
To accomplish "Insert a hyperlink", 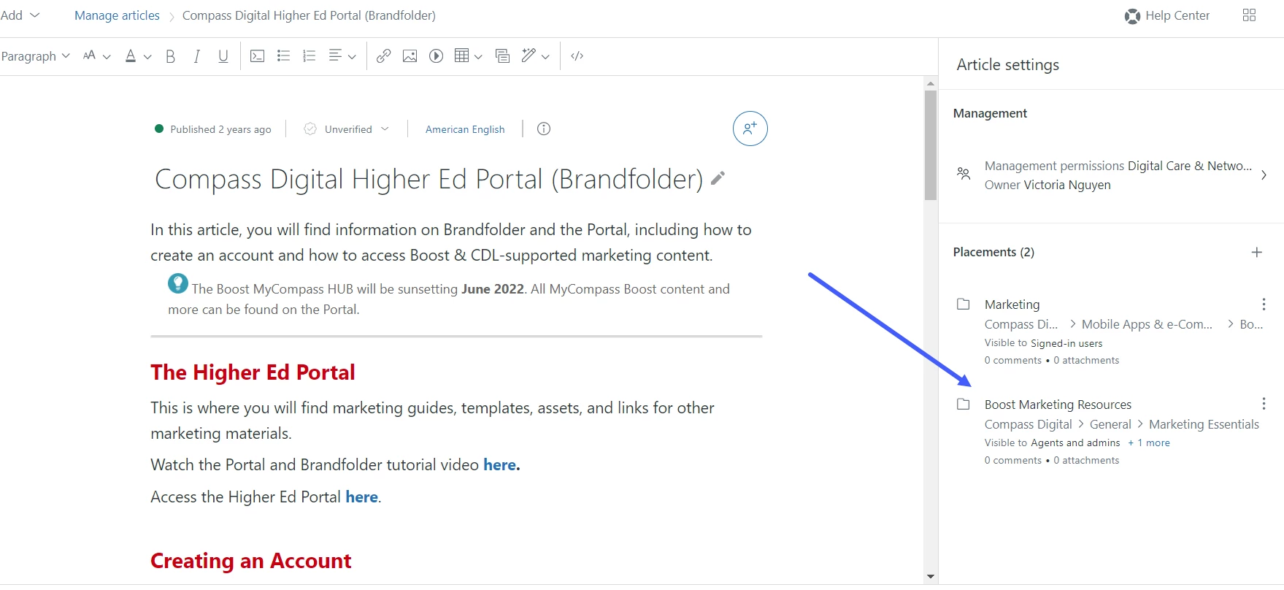I will (383, 56).
